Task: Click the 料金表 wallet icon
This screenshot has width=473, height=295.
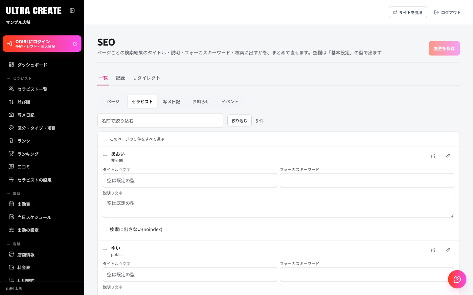Action: coord(11,267)
